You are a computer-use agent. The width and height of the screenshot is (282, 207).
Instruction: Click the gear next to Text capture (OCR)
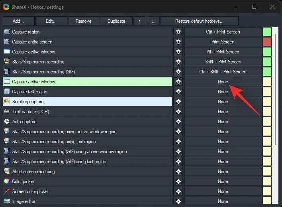click(x=178, y=112)
